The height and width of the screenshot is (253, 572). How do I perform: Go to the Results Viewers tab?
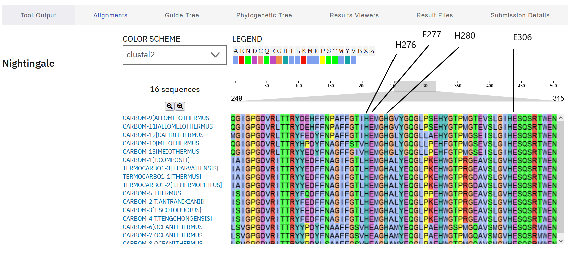(x=354, y=15)
